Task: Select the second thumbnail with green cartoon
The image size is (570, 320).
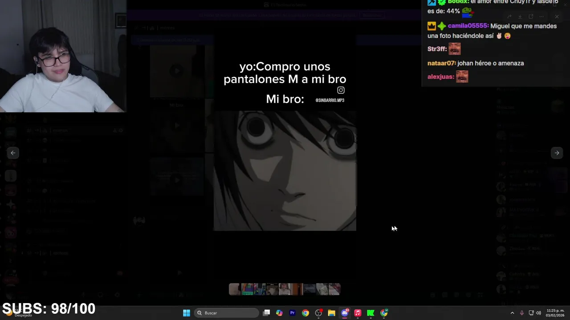Action: (247, 289)
